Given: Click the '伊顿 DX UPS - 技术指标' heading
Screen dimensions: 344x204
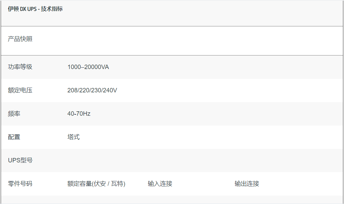Looking at the screenshot, I should click(35, 9).
